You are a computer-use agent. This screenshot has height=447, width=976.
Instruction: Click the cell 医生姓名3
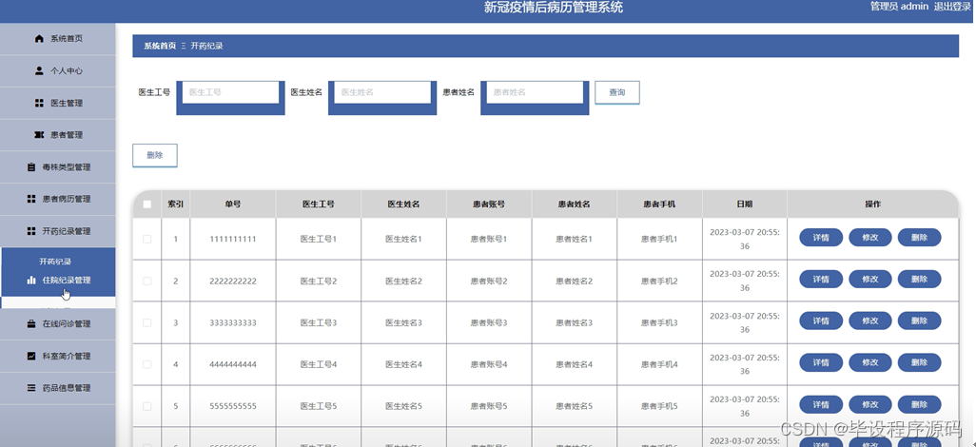pos(404,323)
